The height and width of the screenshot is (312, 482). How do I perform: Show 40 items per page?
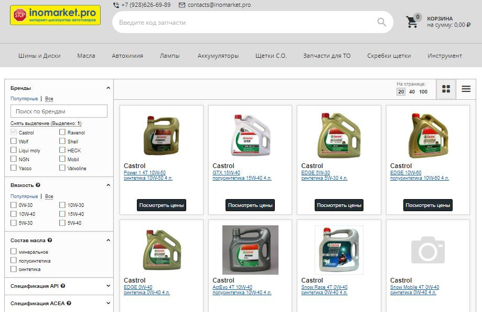coord(412,92)
